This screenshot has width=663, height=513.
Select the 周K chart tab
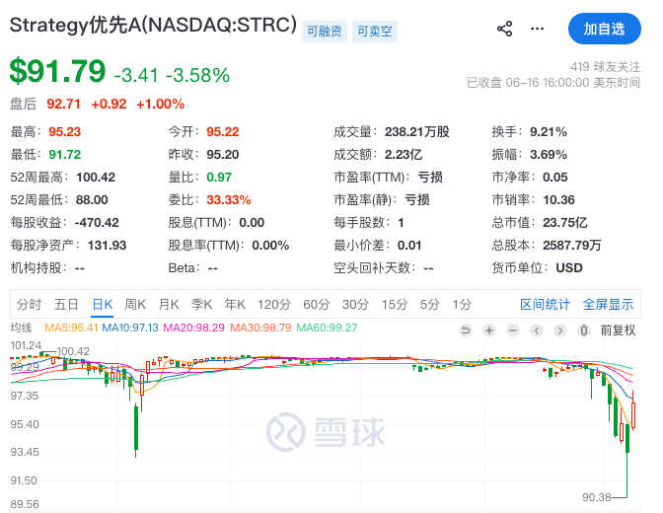(x=135, y=304)
